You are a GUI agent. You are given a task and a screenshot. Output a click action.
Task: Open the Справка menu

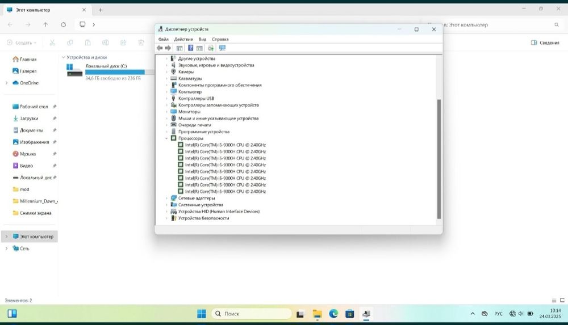[220, 39]
